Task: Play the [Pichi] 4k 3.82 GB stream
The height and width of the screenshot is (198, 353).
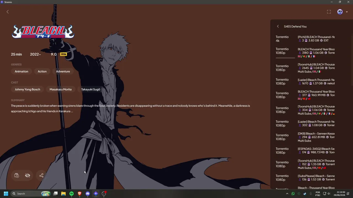Action: point(311,39)
